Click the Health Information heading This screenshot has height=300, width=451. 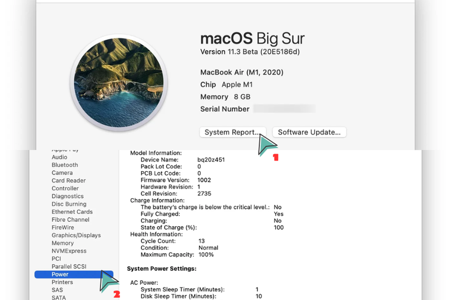(x=156, y=234)
